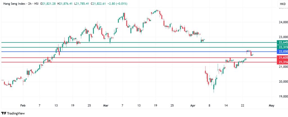The image size is (288, 117).
Task: Click the red 21,620 price label
Action: pyautogui.click(x=282, y=58)
